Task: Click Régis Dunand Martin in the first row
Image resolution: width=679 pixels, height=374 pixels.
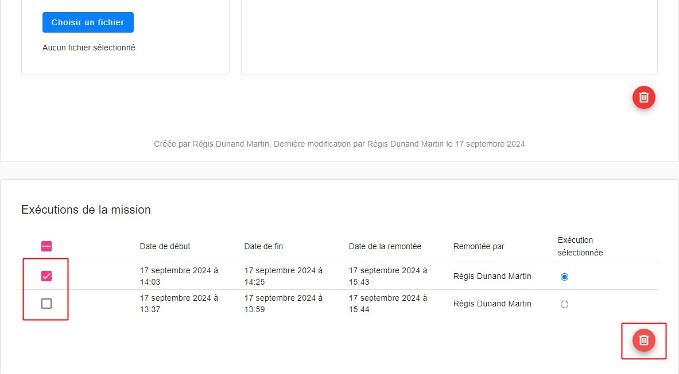Action: point(492,276)
